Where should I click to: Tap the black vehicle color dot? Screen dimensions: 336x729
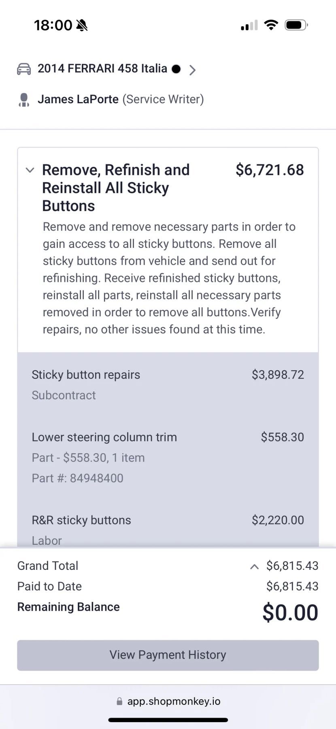point(176,69)
